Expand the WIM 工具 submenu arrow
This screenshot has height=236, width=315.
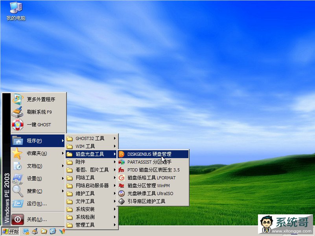pos(115,146)
